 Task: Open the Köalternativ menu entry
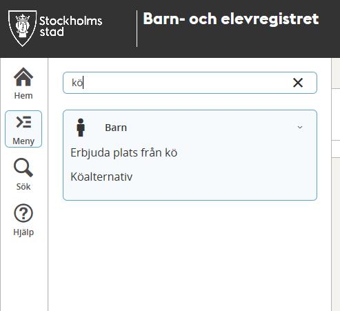click(x=101, y=177)
